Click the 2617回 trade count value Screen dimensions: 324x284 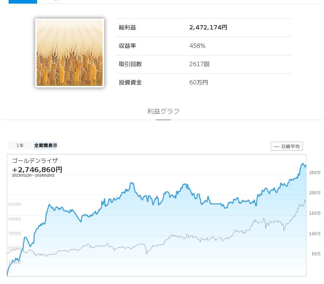tap(199, 64)
